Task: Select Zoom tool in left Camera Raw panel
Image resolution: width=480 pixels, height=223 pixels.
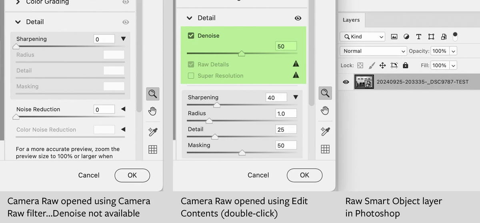Action: point(152,94)
